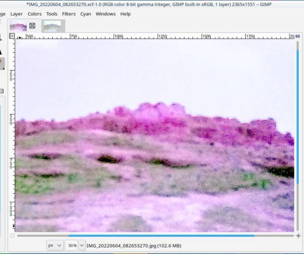Toggle Quick Mask at bottom-left of canvas
This screenshot has height=254, width=304.
click(12, 236)
